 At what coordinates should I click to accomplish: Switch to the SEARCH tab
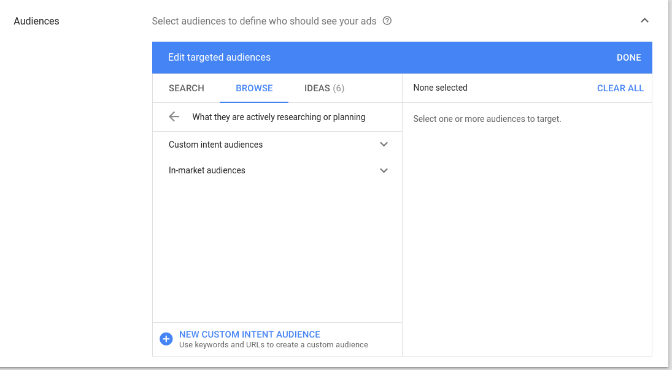[x=186, y=88]
